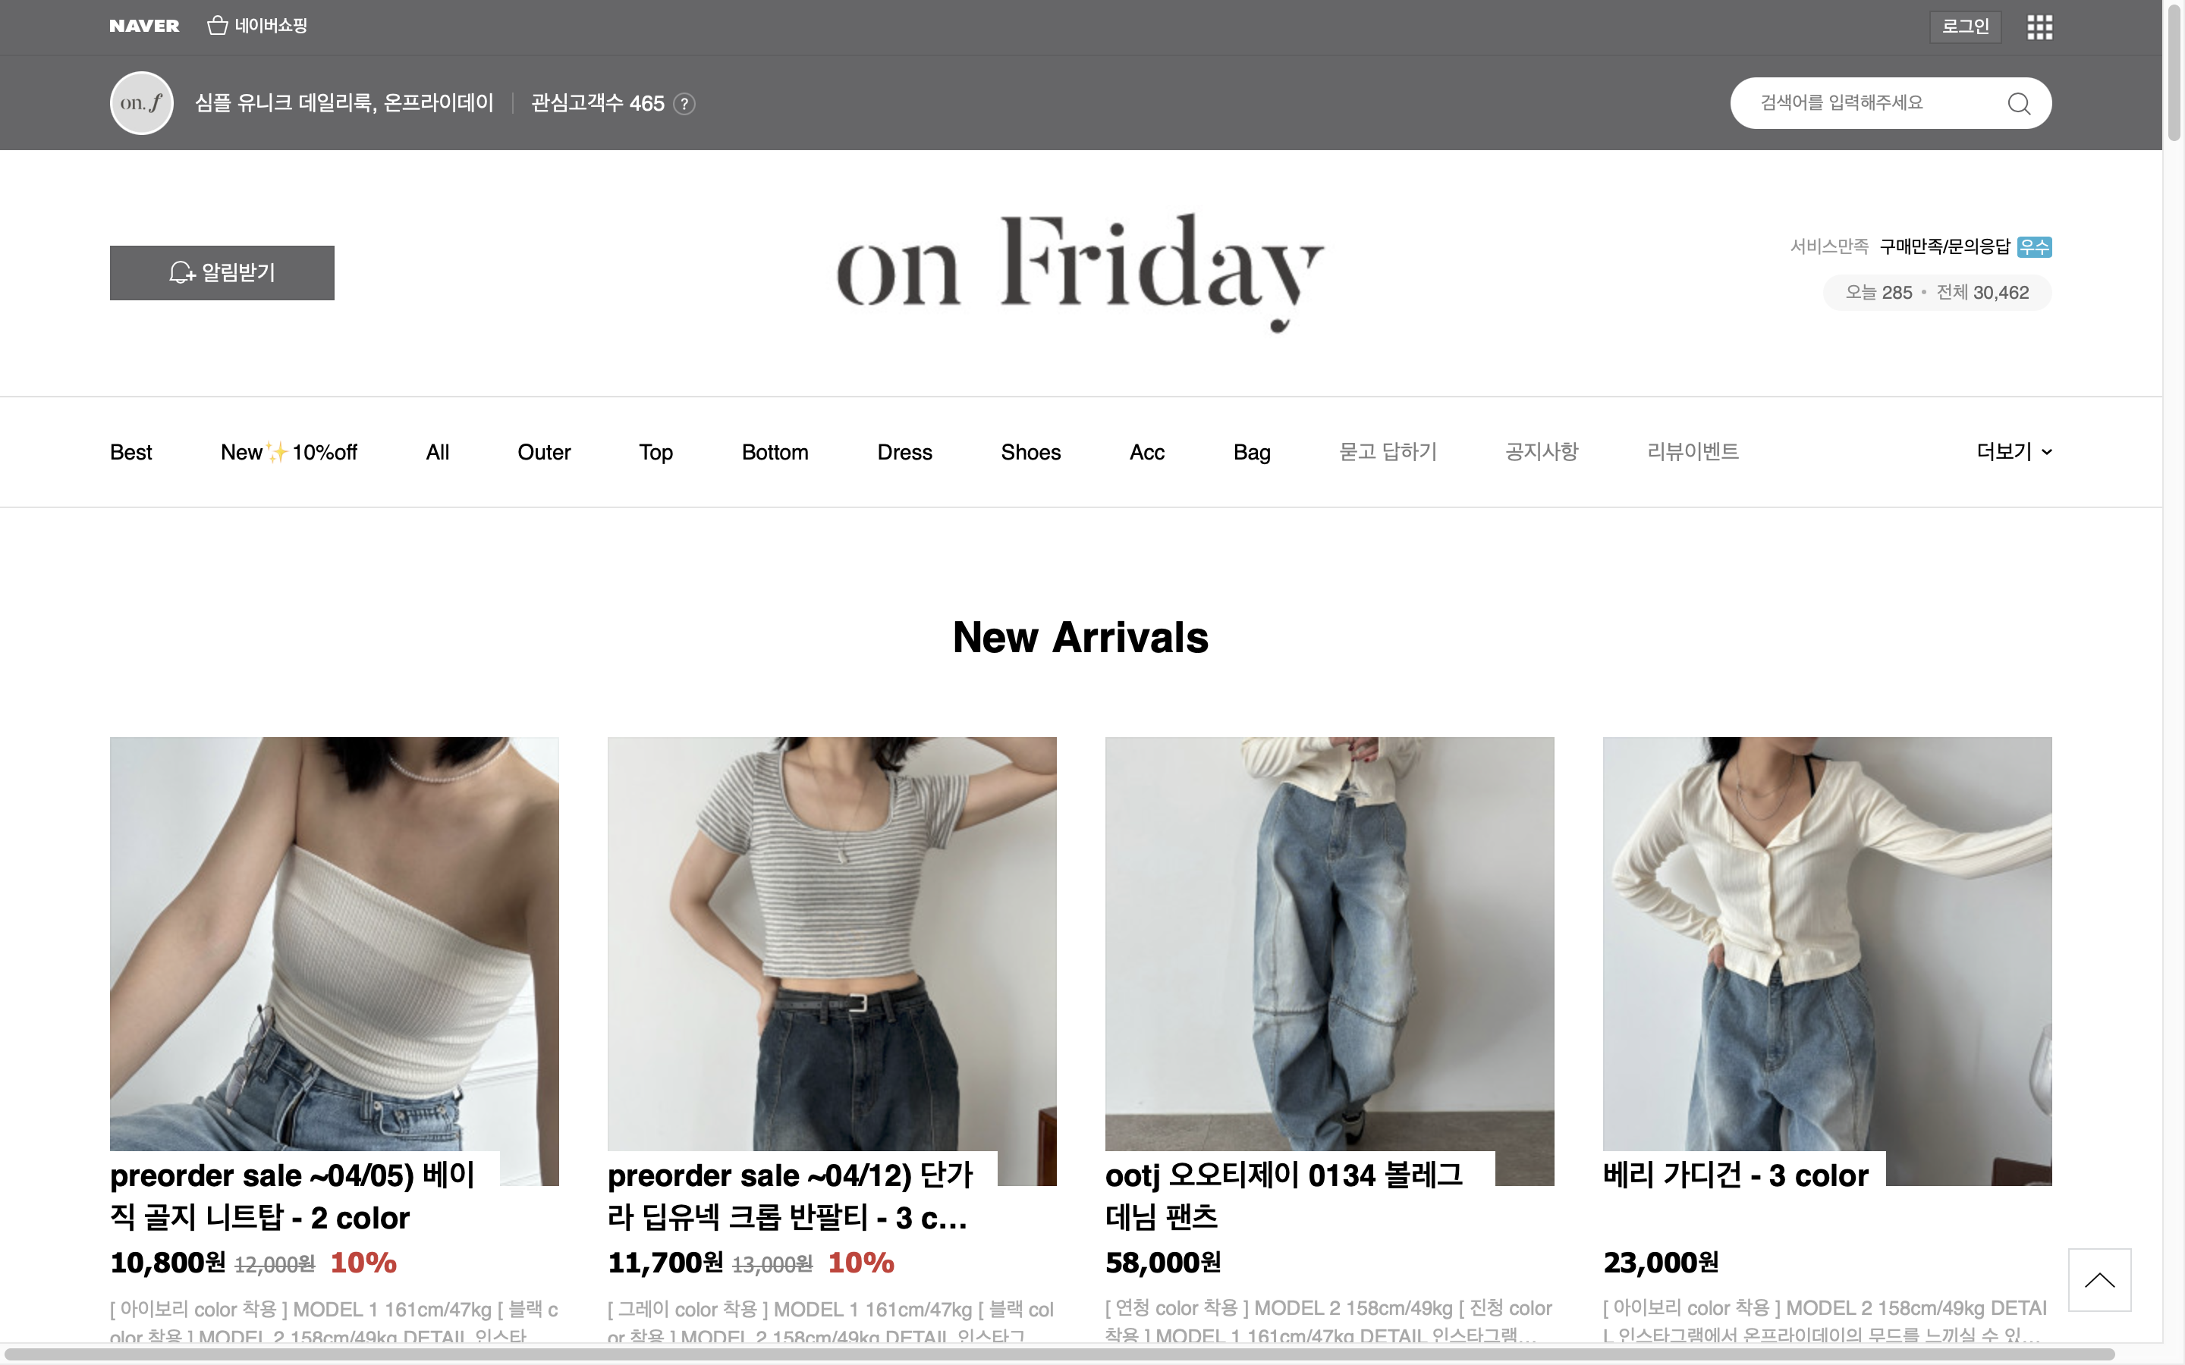This screenshot has width=2185, height=1365.
Task: Click the horizontal scrollbar at the bottom
Action: pos(1061,1354)
